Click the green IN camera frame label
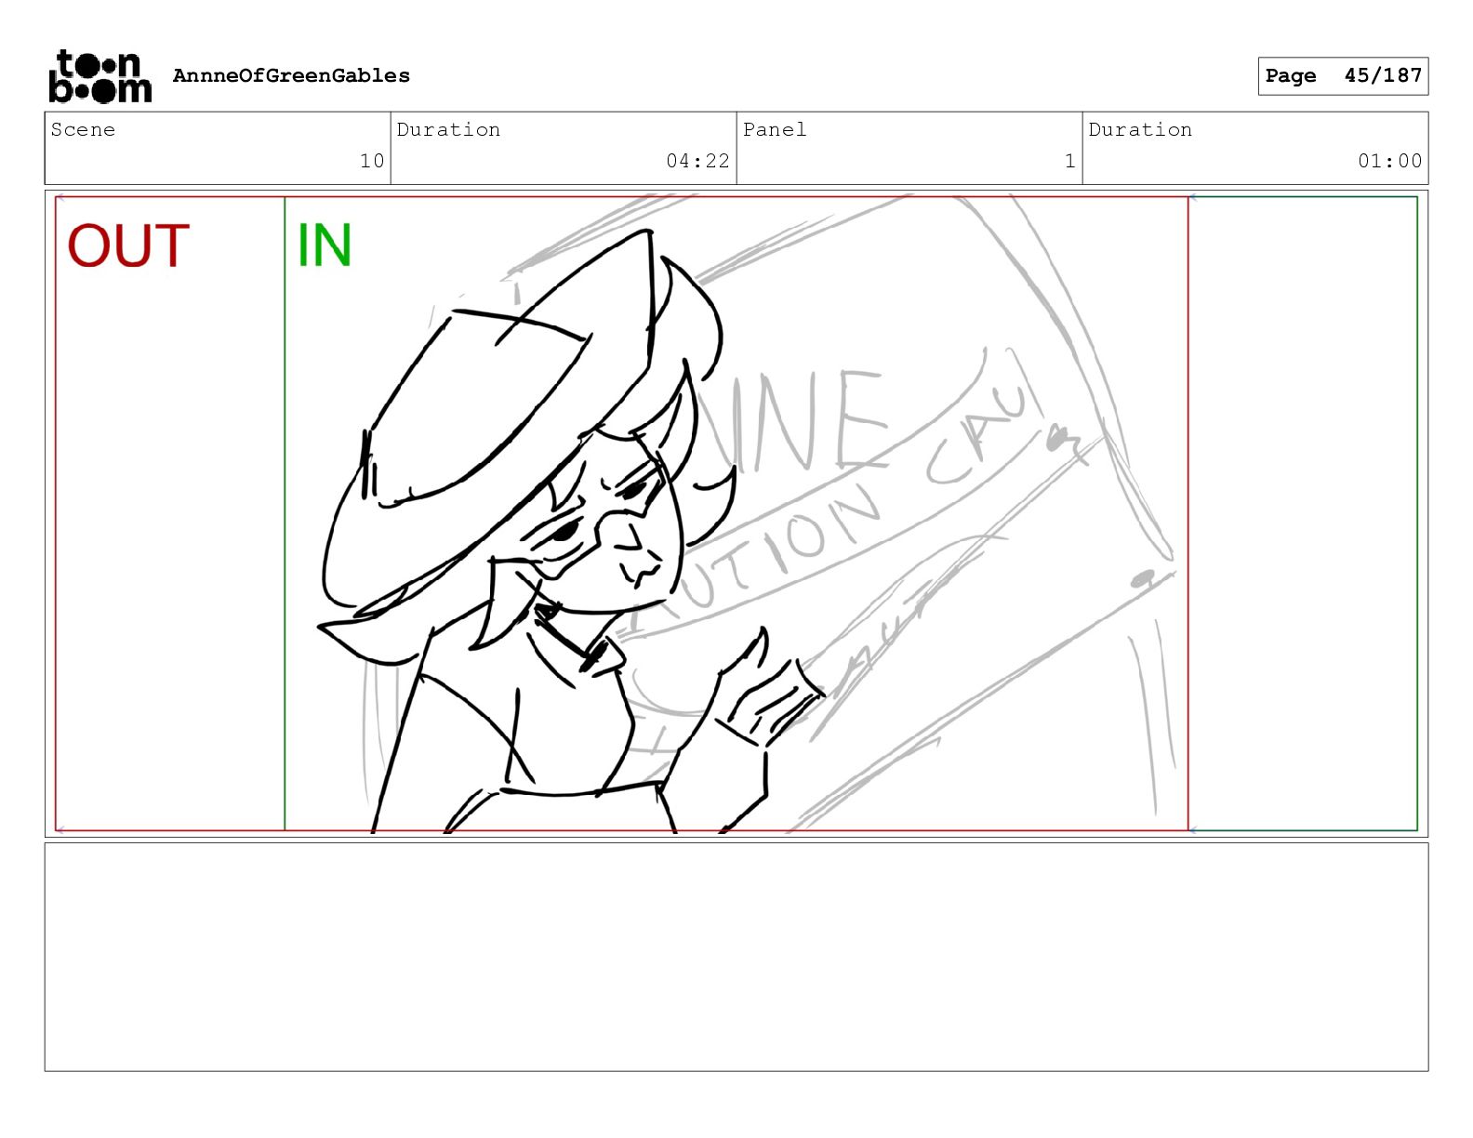 [x=325, y=245]
